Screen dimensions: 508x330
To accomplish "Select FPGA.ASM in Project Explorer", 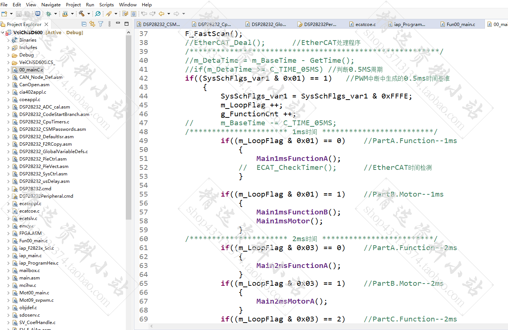I will tap(31, 233).
